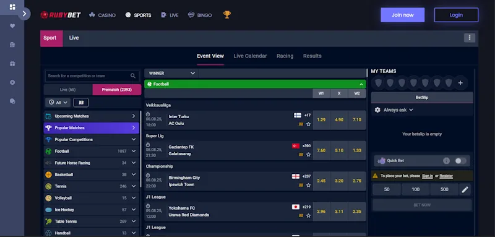Toggle the Quick Bet switch

coord(460,161)
